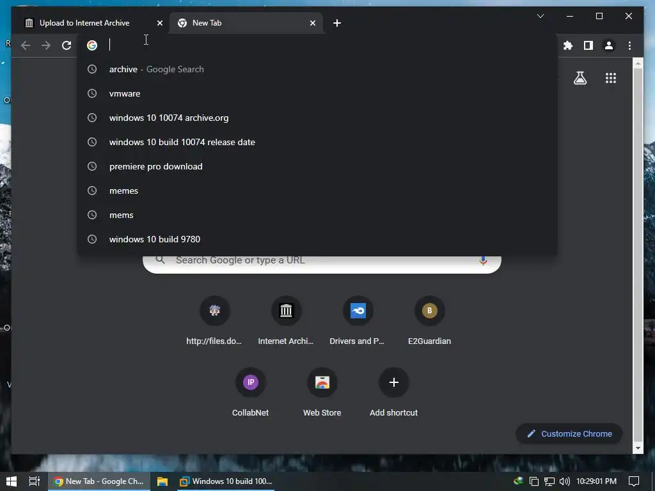Open the profile avatar icon
Image resolution: width=655 pixels, height=491 pixels.
[609, 45]
